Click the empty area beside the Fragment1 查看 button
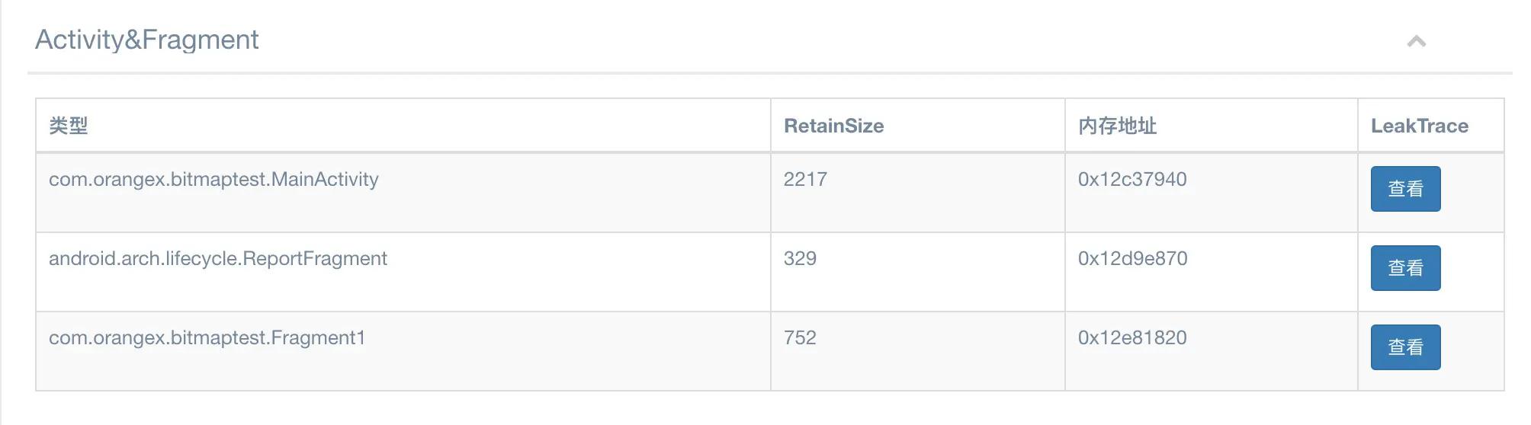 point(1472,348)
